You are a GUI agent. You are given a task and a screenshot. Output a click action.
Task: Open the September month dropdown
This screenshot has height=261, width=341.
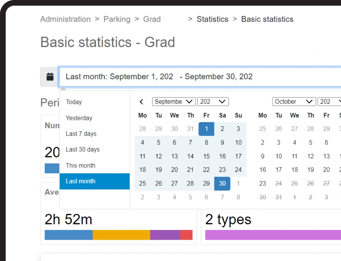coord(174,101)
